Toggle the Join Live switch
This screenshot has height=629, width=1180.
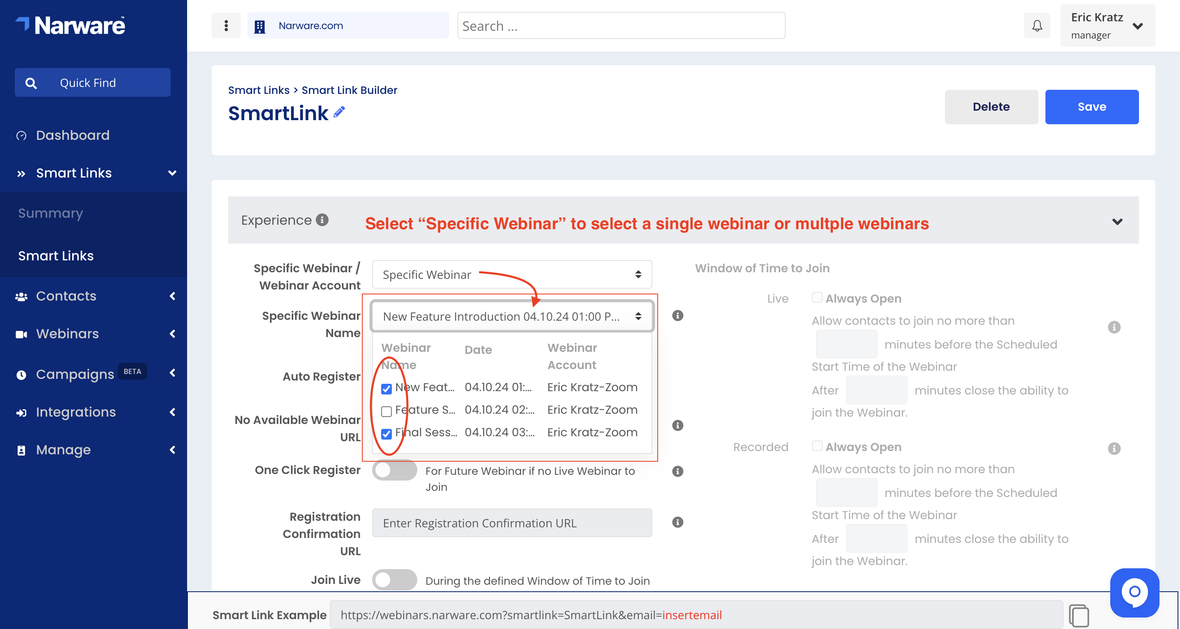[394, 579]
